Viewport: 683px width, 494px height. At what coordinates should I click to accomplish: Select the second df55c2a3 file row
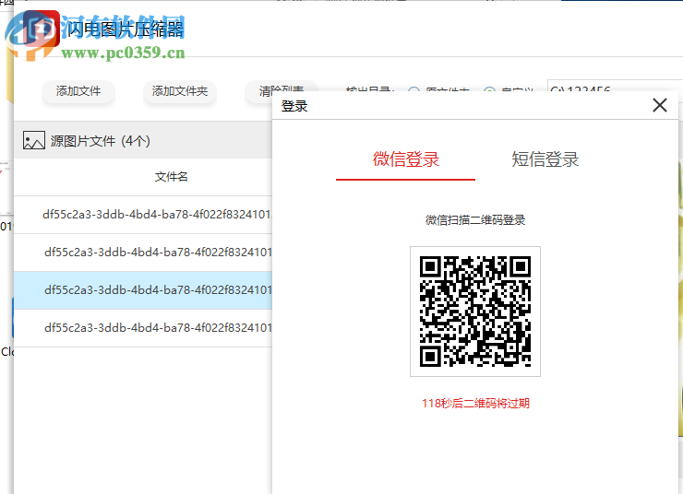[x=143, y=253]
